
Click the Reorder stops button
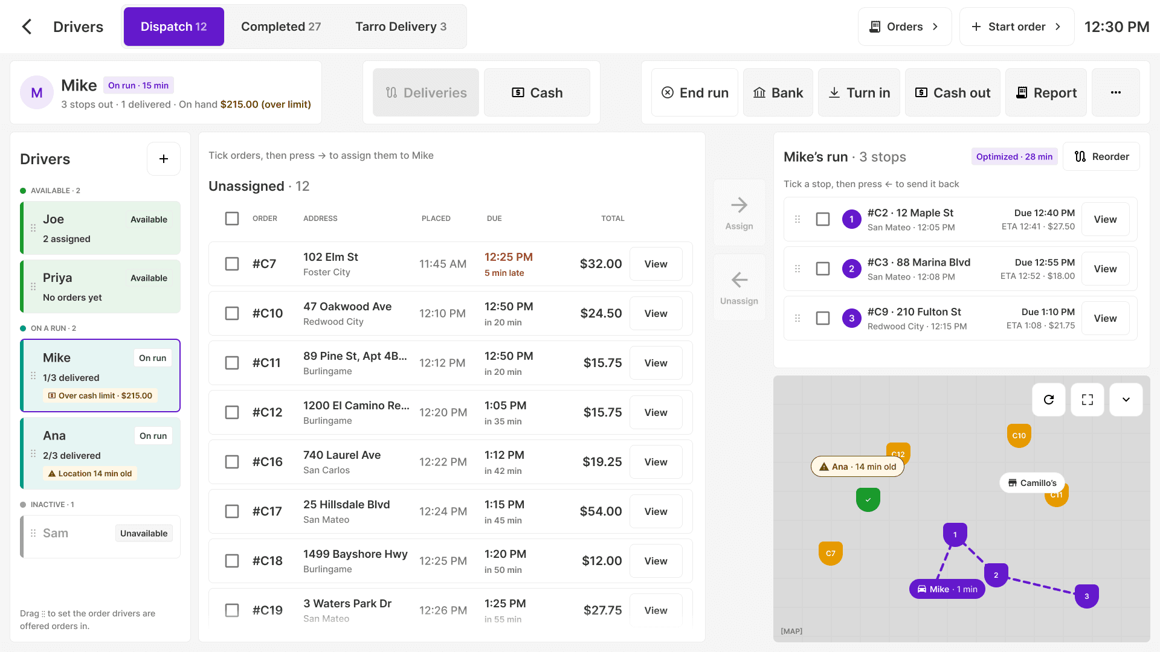click(x=1101, y=157)
